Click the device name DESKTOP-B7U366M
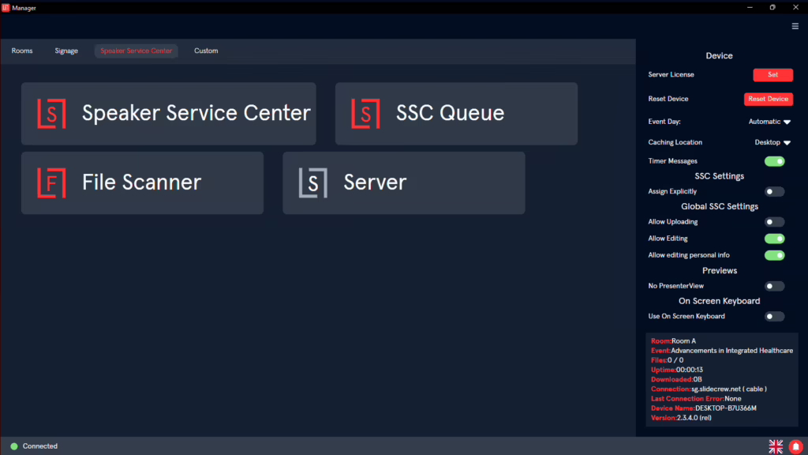The image size is (808, 455). tap(726, 408)
